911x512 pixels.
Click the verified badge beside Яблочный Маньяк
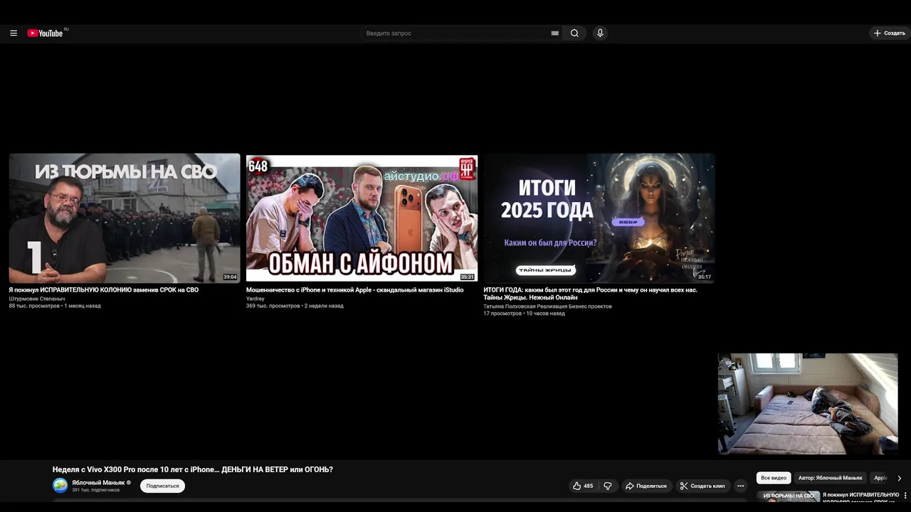point(129,482)
